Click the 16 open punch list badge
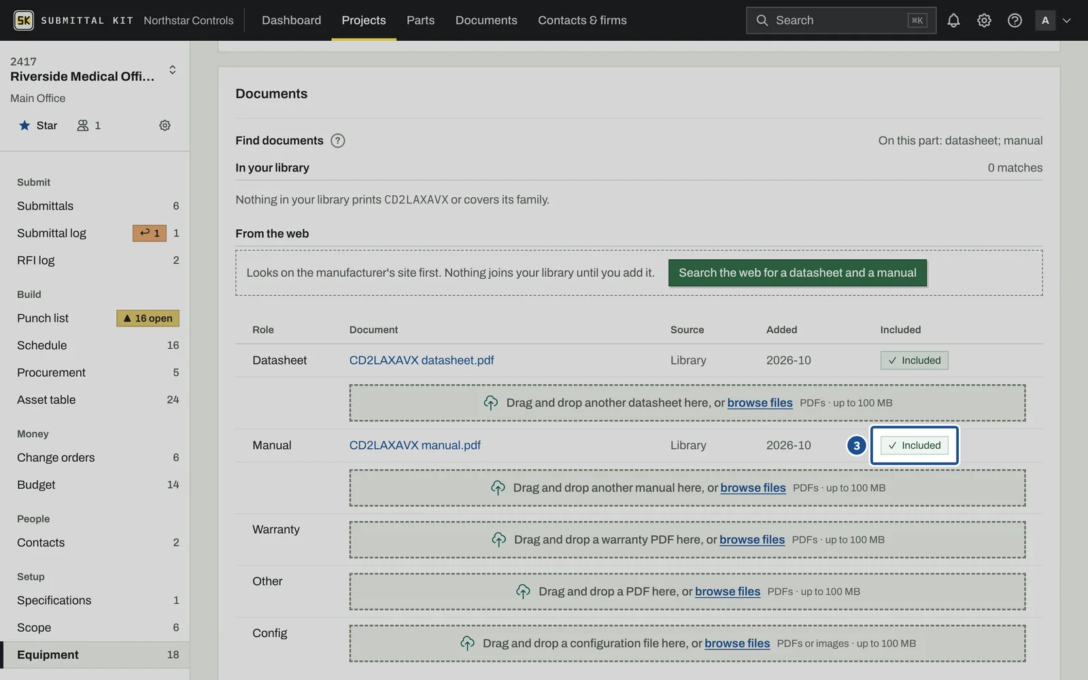This screenshot has width=1088, height=680. tap(148, 318)
